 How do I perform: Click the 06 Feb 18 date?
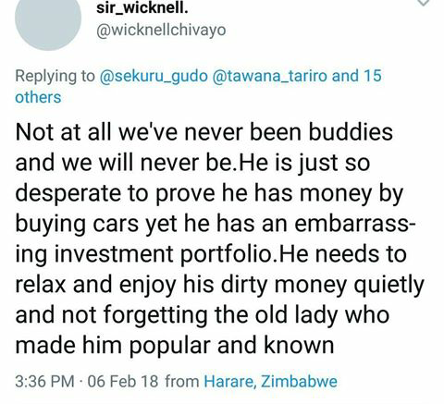click(123, 381)
